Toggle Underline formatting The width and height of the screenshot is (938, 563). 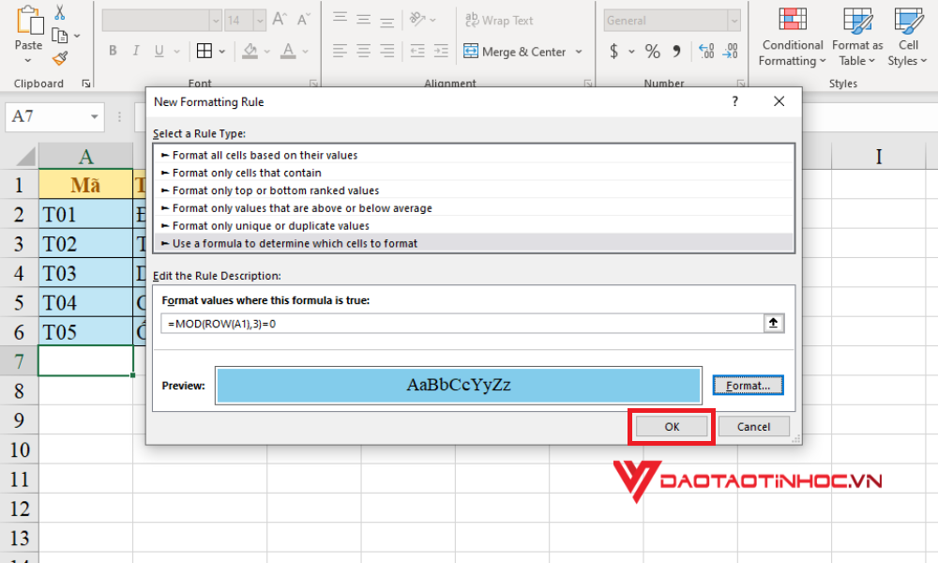click(159, 51)
